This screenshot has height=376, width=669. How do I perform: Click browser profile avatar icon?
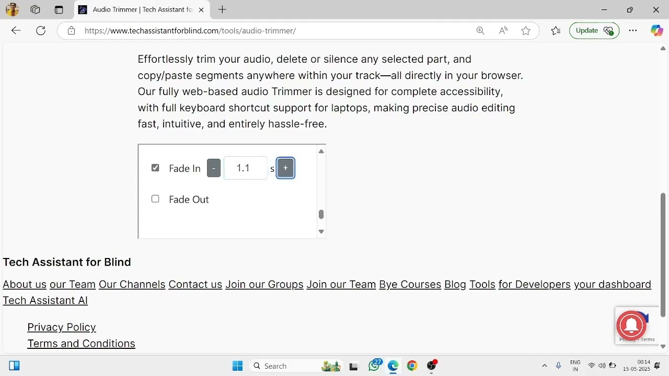pos(12,9)
